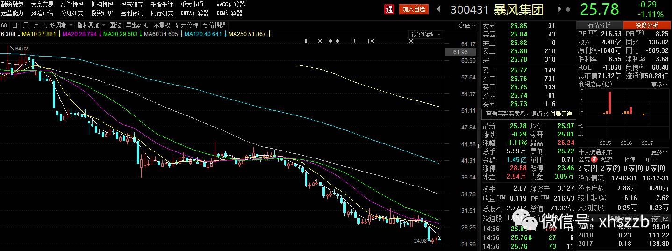The image size is (672, 251).
Task: Open 盈利预测 menu item
Action: 132,13
